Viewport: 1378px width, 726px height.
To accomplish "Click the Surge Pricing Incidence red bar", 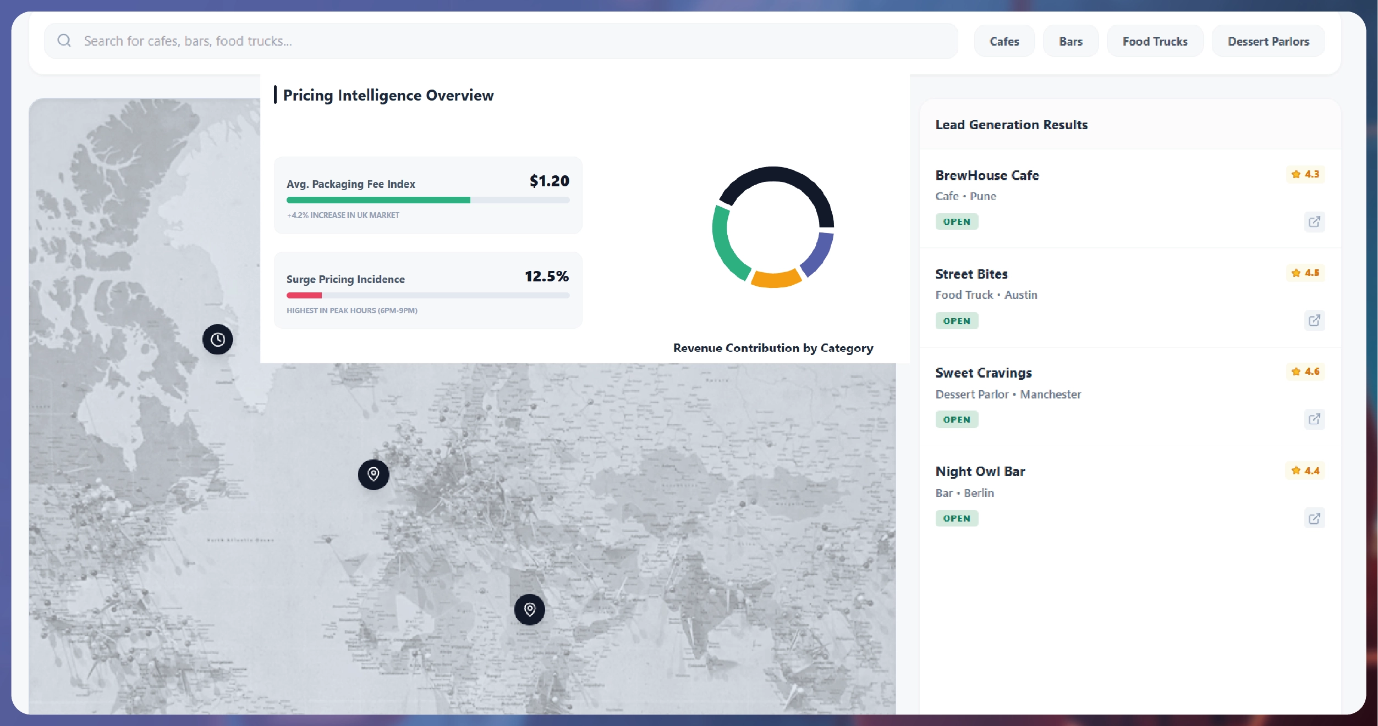I will tap(304, 296).
